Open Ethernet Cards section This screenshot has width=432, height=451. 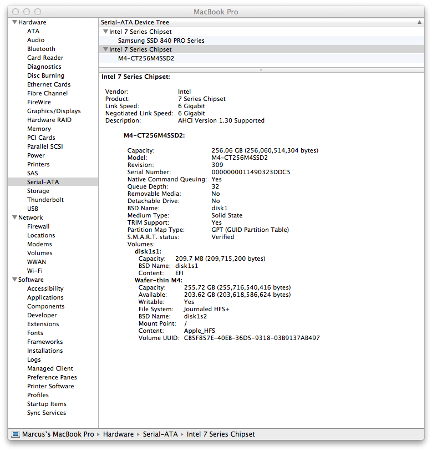click(49, 84)
